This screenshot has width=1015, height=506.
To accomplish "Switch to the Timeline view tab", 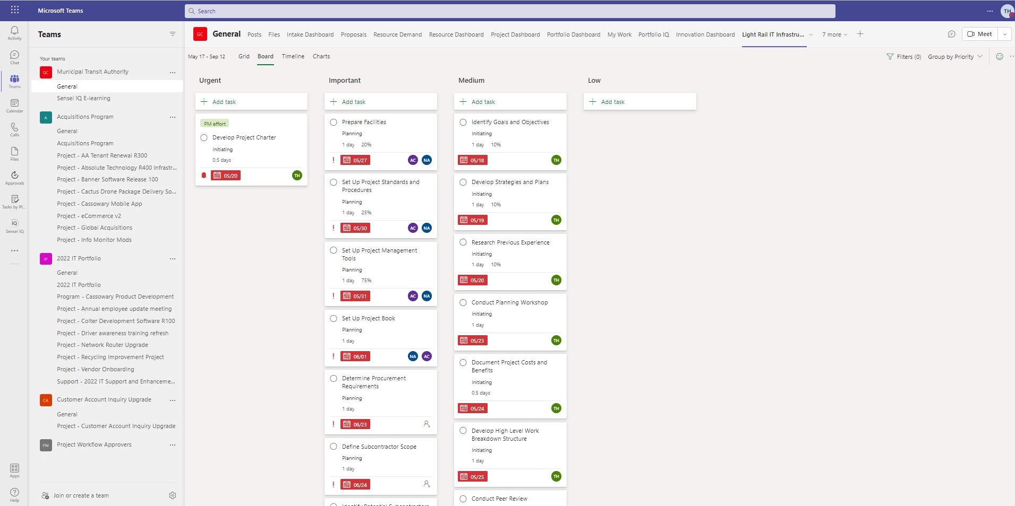I will [293, 56].
